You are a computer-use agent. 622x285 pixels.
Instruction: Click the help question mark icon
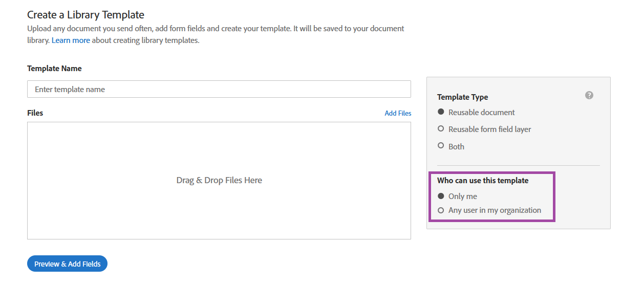click(x=589, y=95)
